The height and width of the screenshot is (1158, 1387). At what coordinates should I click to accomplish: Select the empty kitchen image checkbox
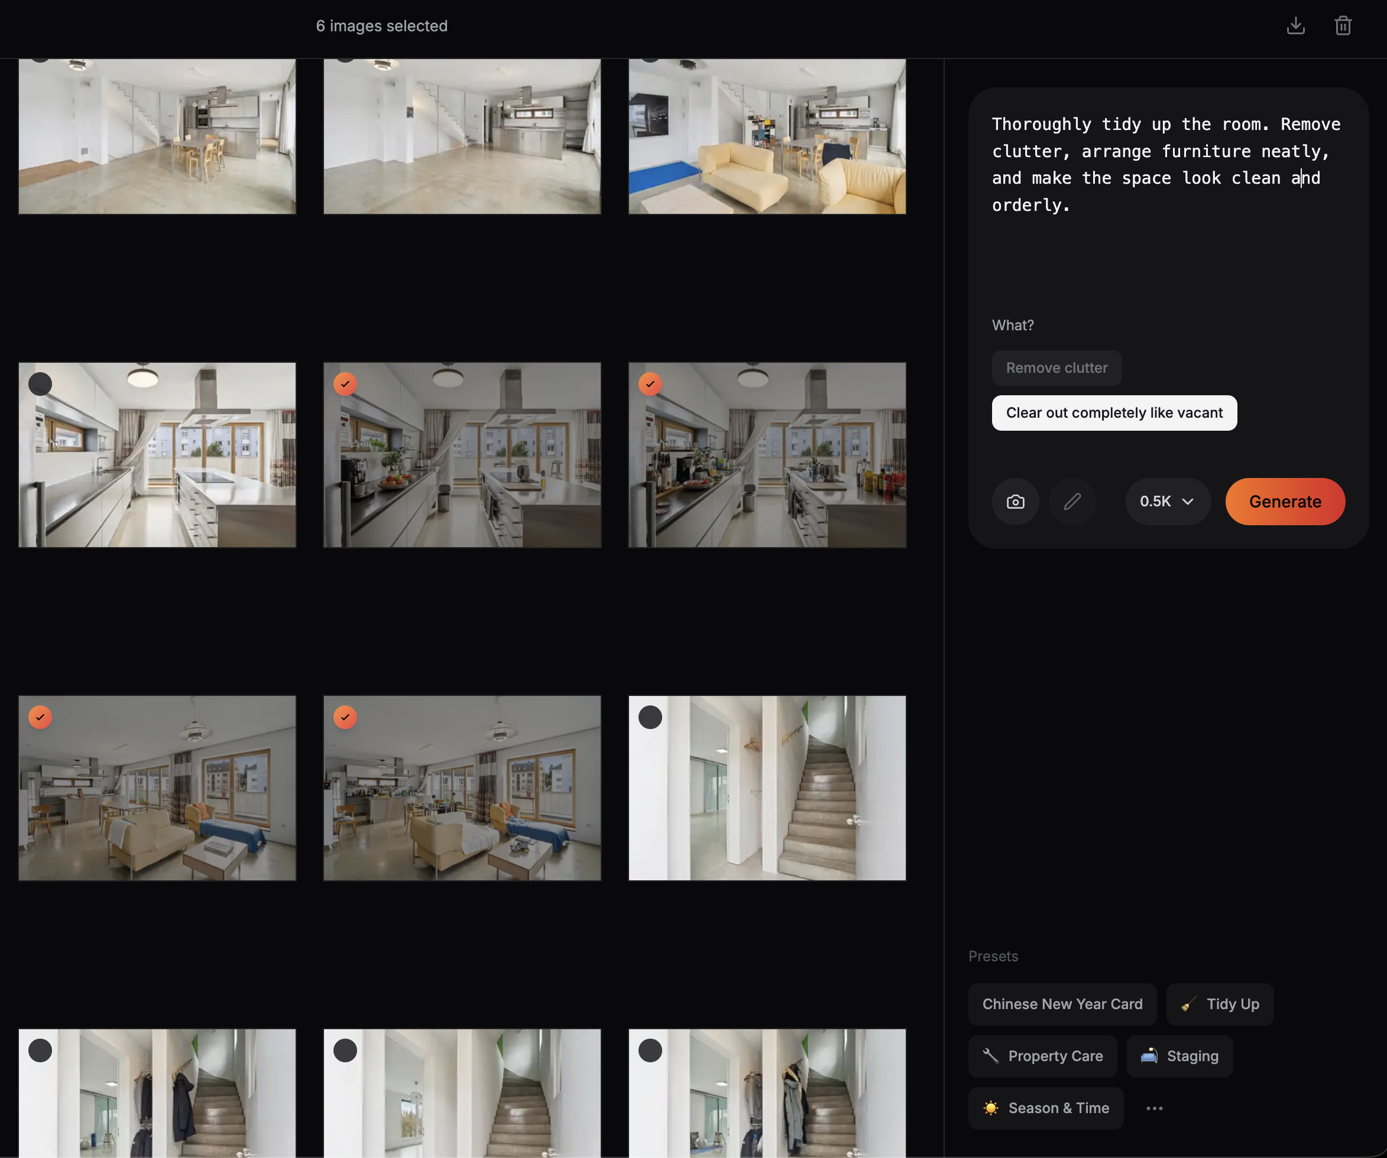(x=40, y=384)
